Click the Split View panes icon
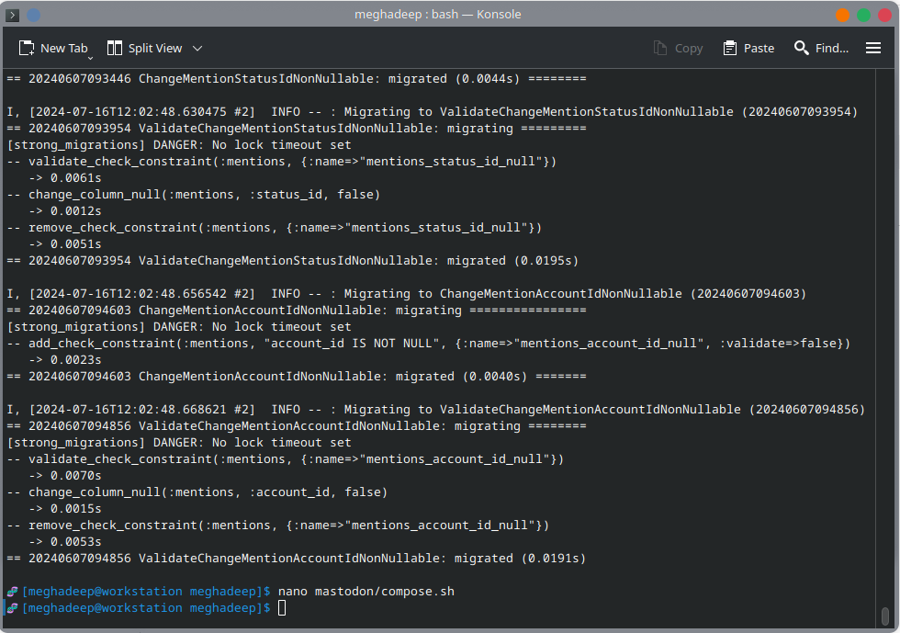This screenshot has height=633, width=900. (114, 47)
